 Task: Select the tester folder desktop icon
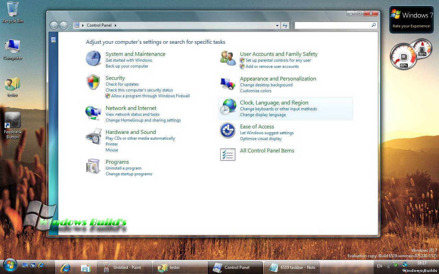tap(13, 87)
